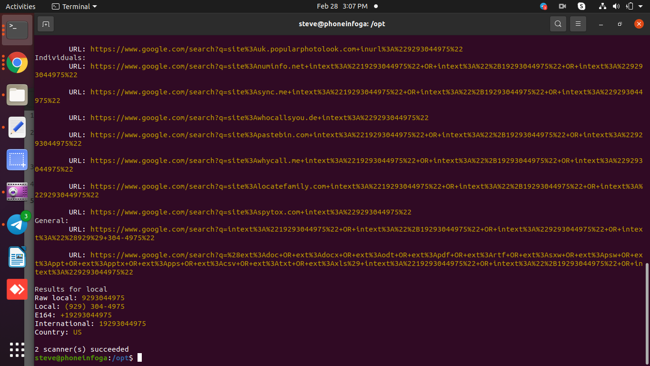Screen dimensions: 650x366
Task: Click the steve@phoneinfoga prompt
Action: [84, 358]
